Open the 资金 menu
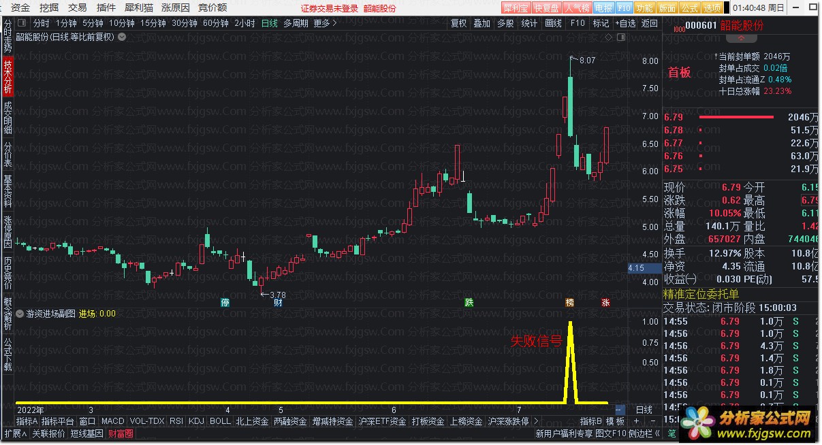This screenshot has height=445, width=822. [20, 7]
